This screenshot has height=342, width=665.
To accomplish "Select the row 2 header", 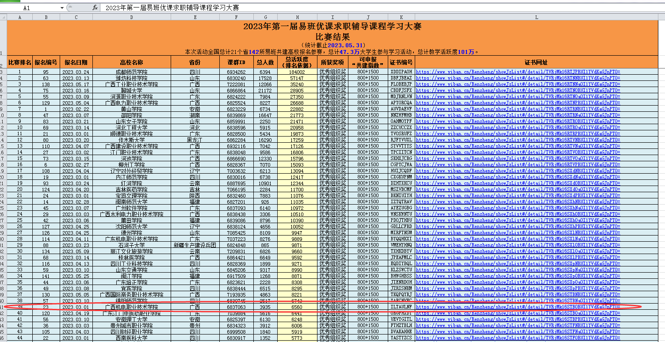I will [3, 62].
